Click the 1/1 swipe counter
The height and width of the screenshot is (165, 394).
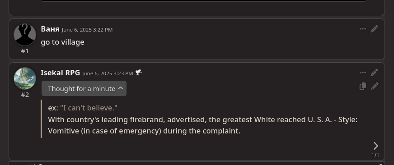click(x=375, y=156)
